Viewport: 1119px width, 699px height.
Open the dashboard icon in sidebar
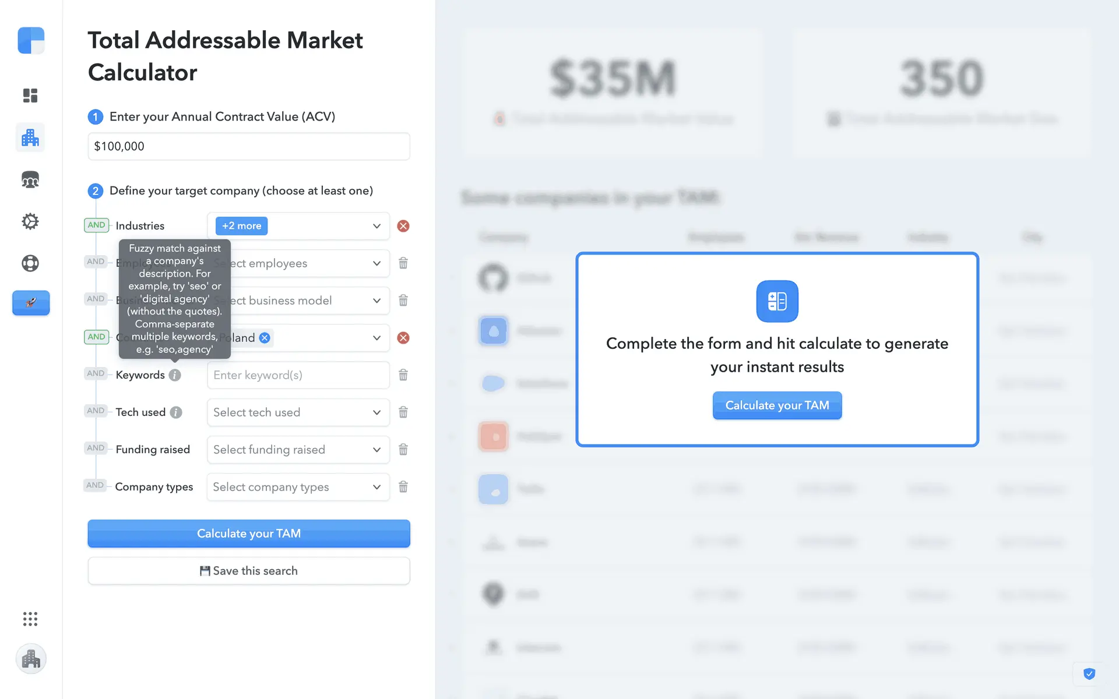pos(30,96)
